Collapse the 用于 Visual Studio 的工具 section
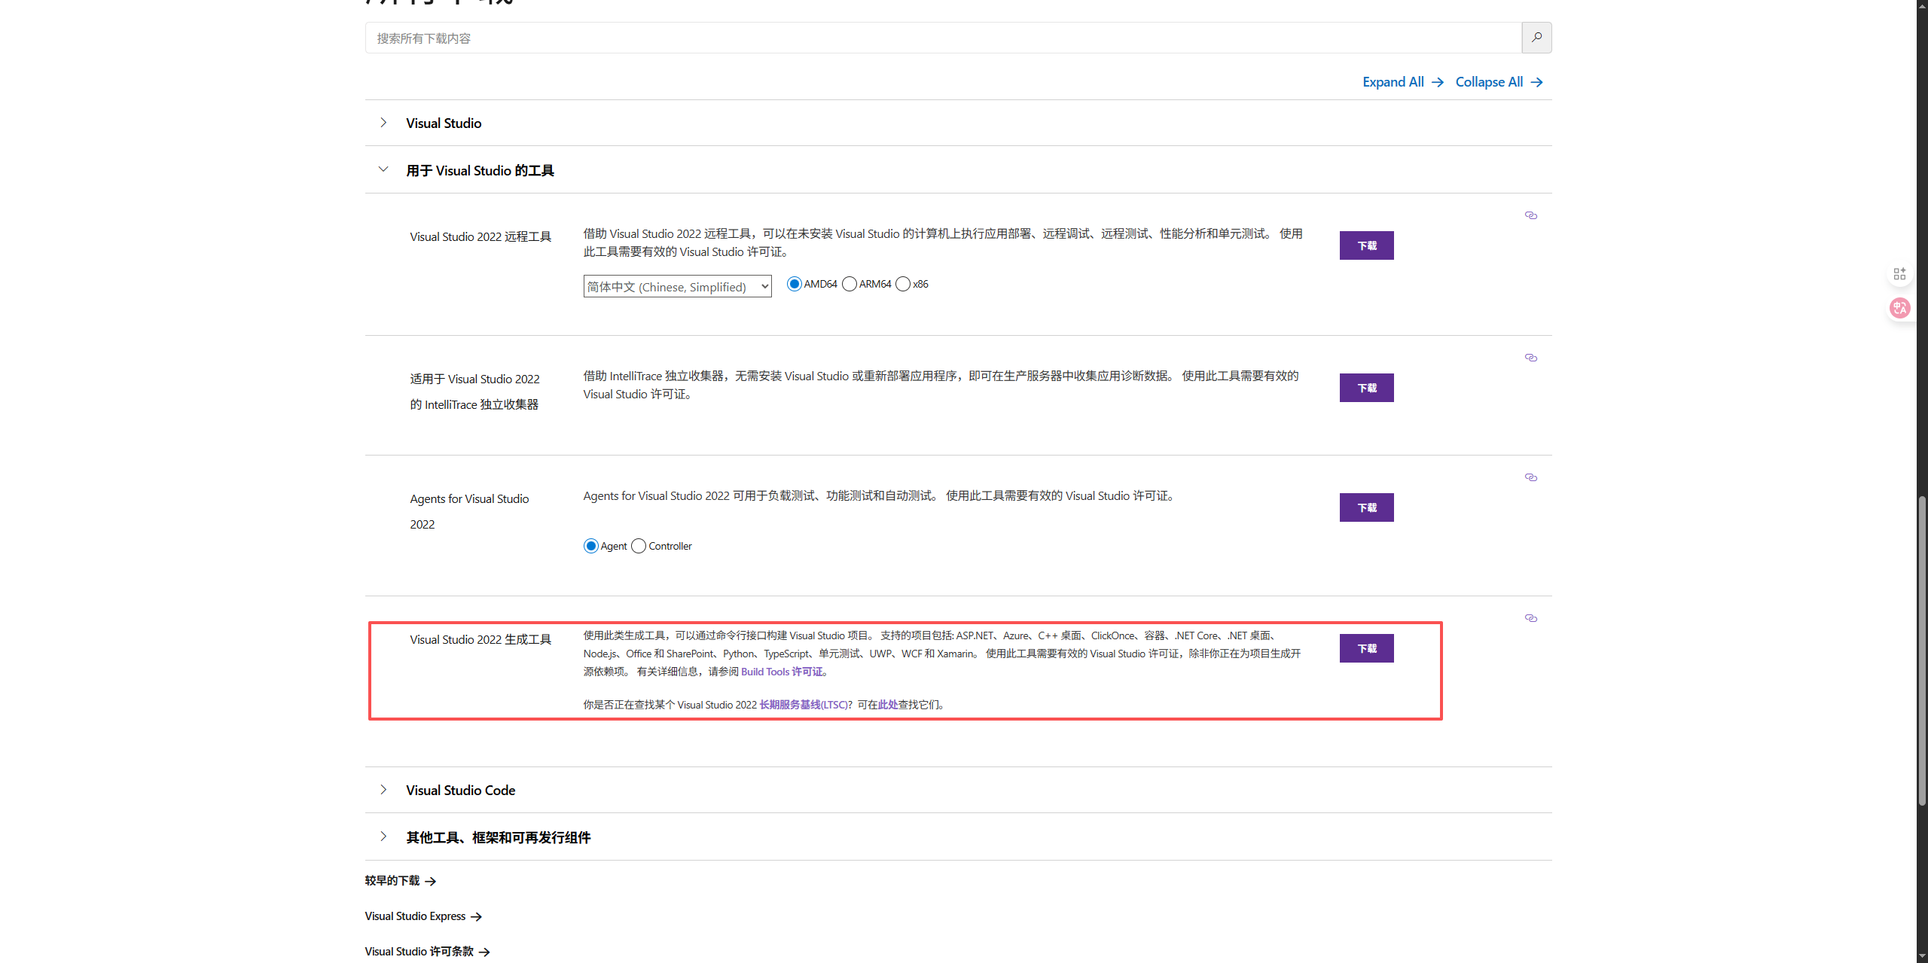 tap(383, 170)
